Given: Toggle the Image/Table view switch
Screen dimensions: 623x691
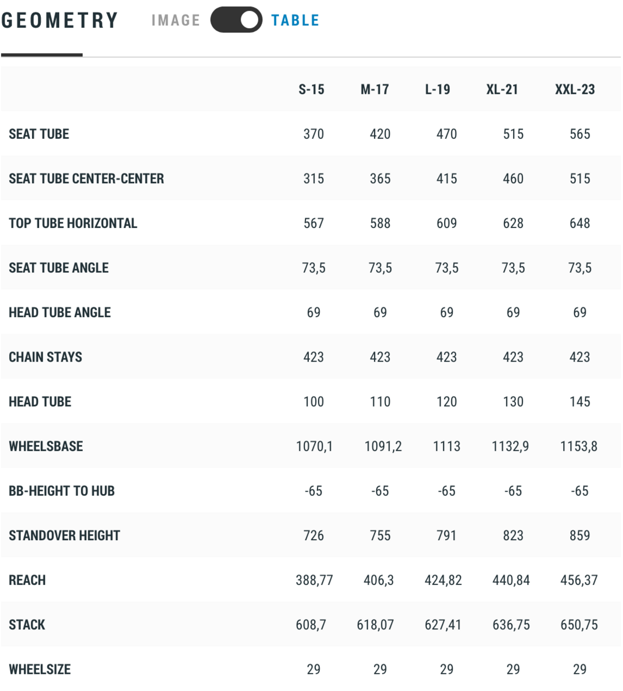Looking at the screenshot, I should [236, 20].
